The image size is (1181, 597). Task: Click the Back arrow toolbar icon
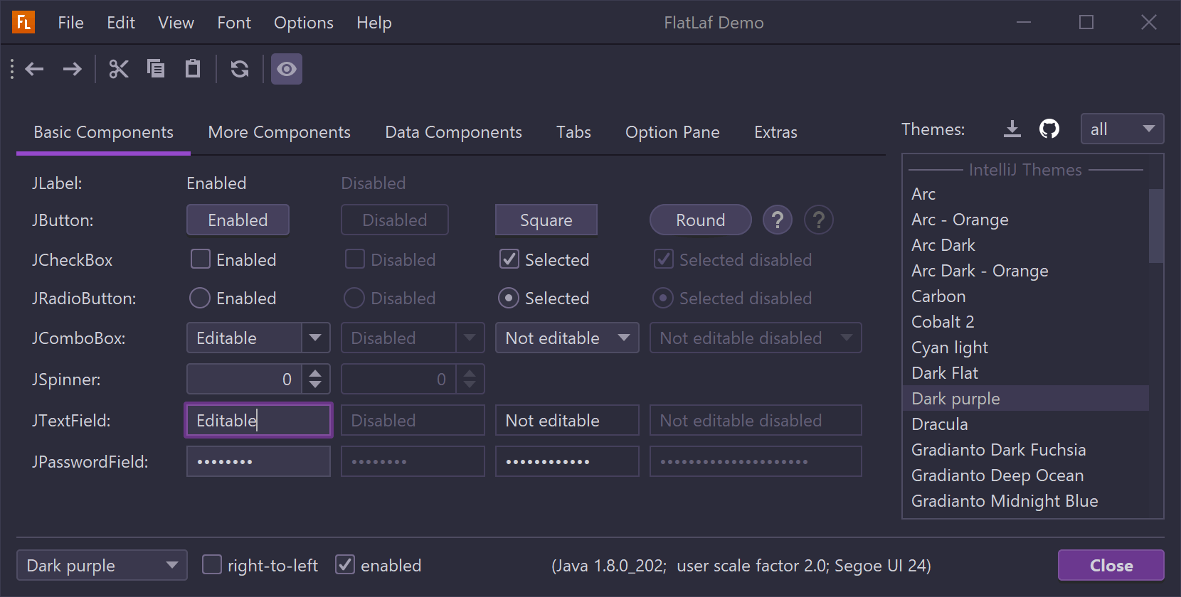tap(35, 69)
